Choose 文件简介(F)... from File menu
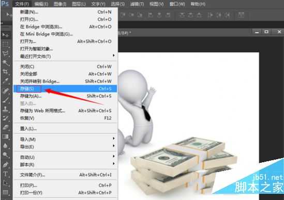Screen dimensions: 284x200 click(x=65, y=175)
